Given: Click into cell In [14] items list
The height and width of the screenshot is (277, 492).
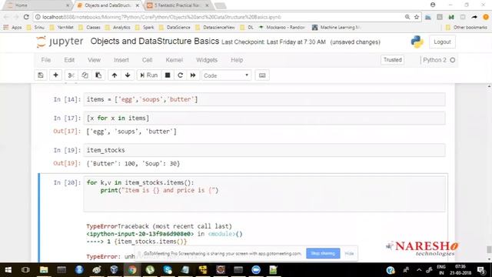Looking at the screenshot, I should [x=264, y=99].
